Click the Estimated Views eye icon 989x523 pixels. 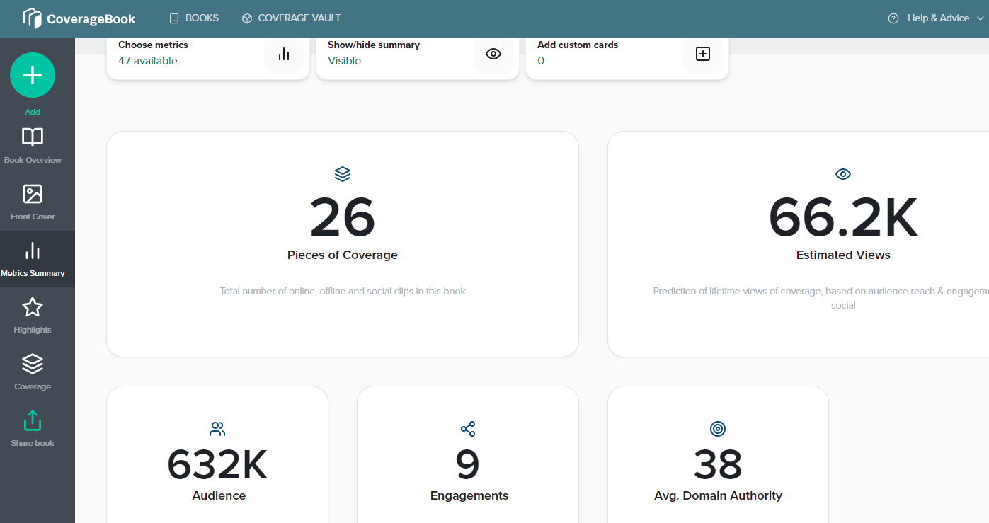(843, 174)
